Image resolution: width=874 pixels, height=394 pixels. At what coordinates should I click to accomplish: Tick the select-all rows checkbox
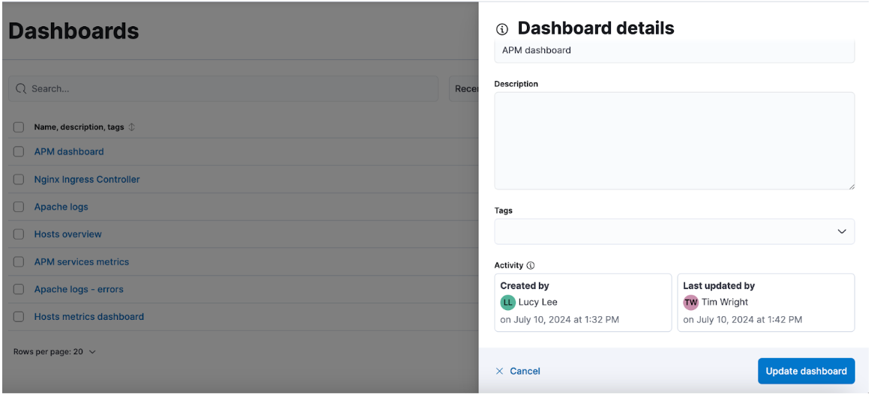[19, 127]
